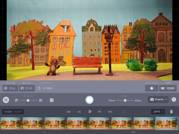Open the info icon
The image size is (179, 134).
(174, 100)
